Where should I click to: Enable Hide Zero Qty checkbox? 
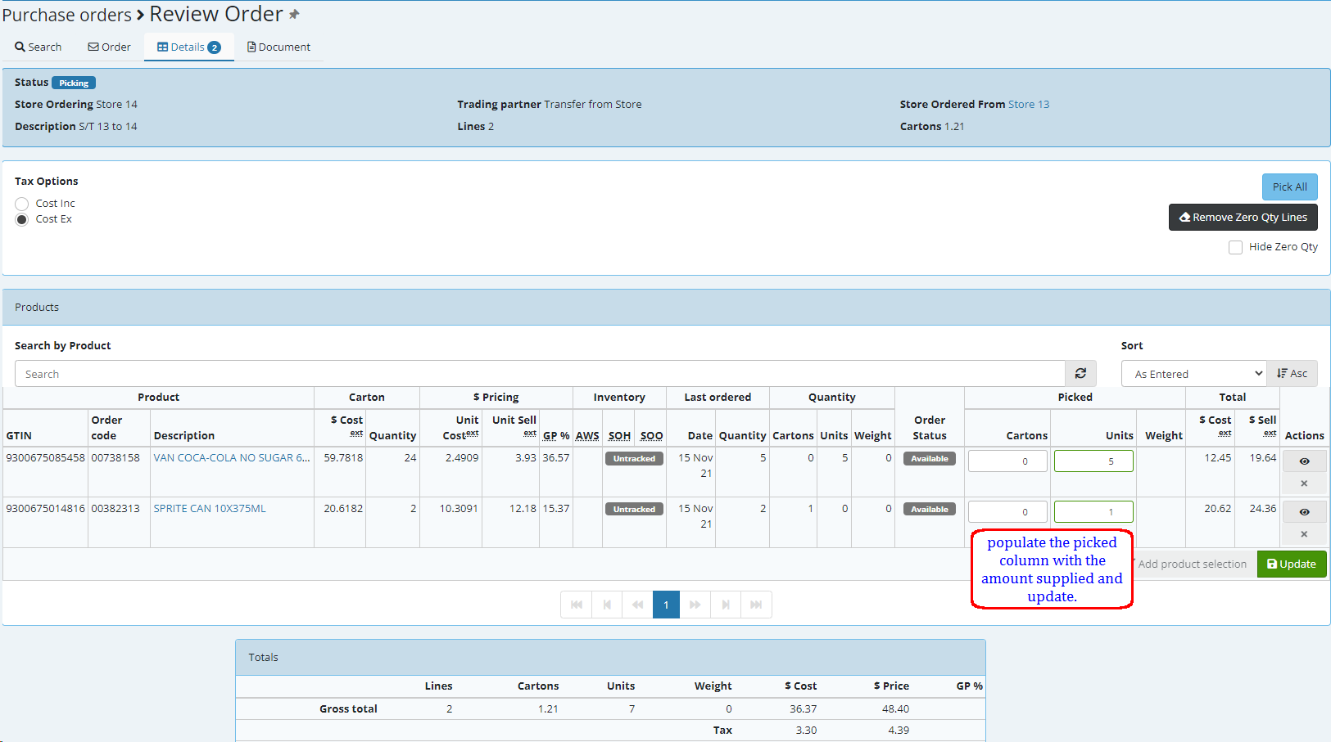(1235, 247)
